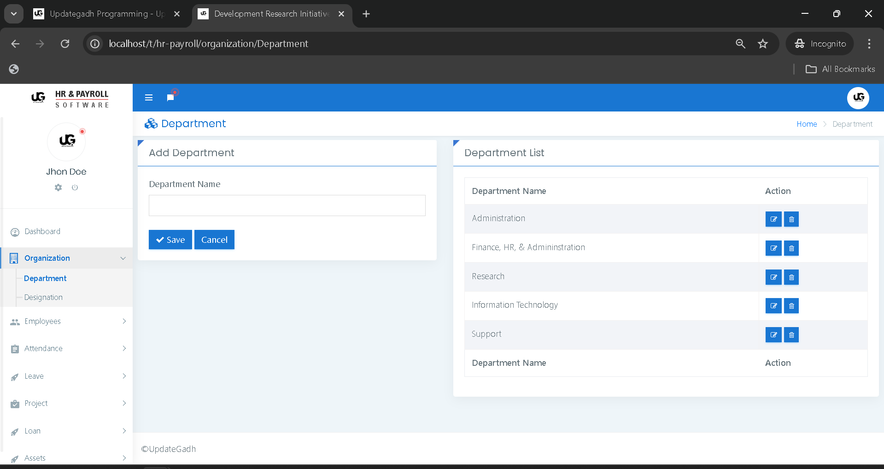The width and height of the screenshot is (884, 469).
Task: Click edit icon for Information Technology row
Action: click(773, 306)
